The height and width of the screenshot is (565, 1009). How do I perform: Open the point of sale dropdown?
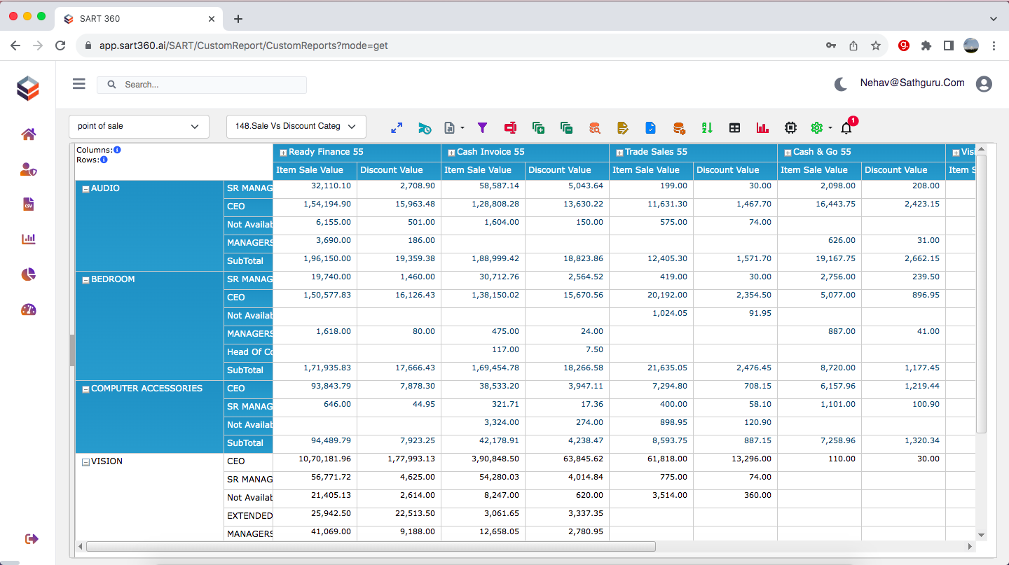[138, 127]
